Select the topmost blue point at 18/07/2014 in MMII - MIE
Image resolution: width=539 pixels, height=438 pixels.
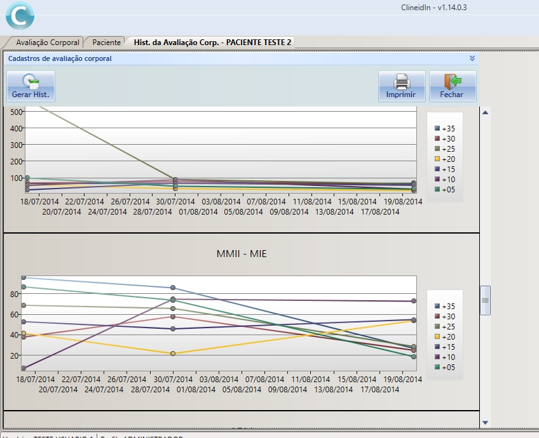pos(24,277)
